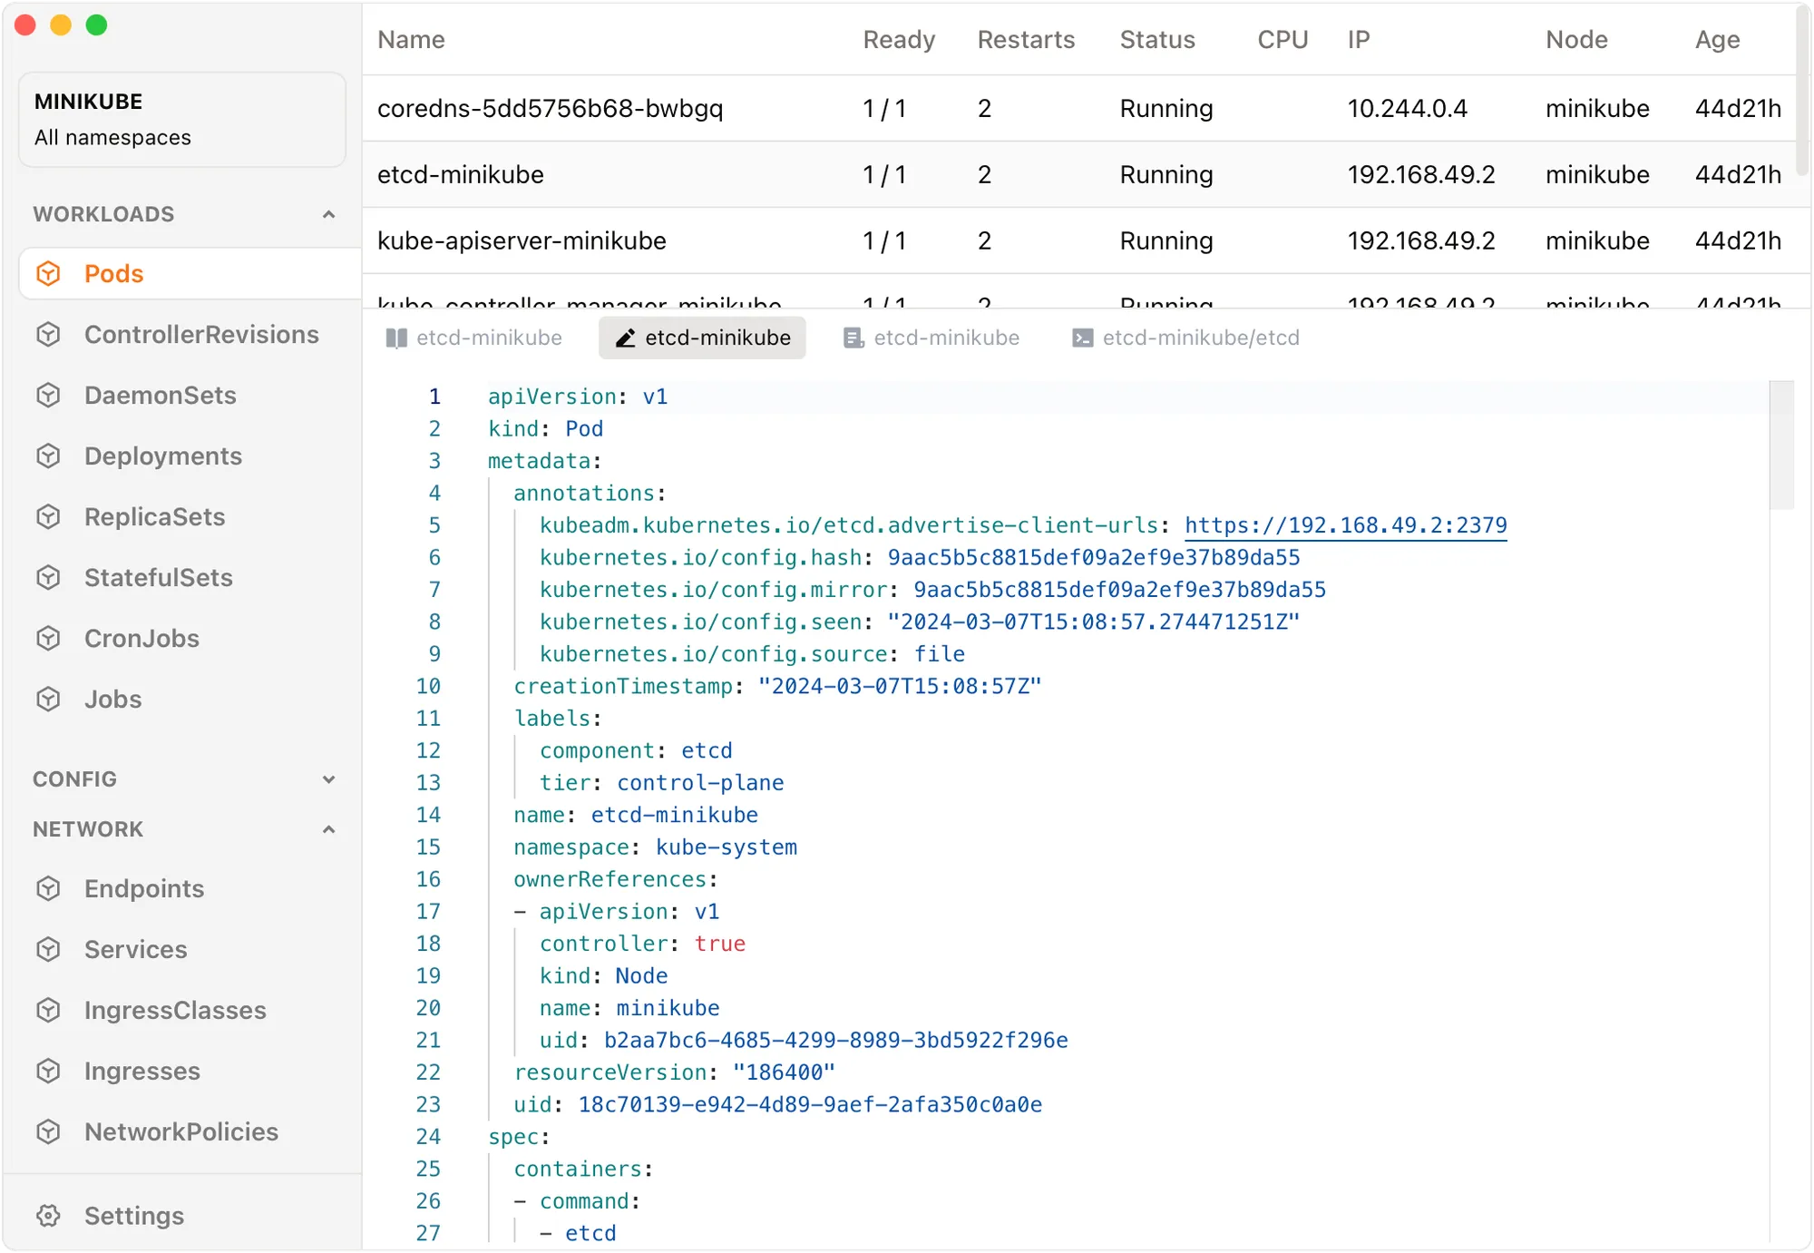Click the Pods cube icon
Image resolution: width=1814 pixels, height=1253 pixels.
pyautogui.click(x=48, y=273)
